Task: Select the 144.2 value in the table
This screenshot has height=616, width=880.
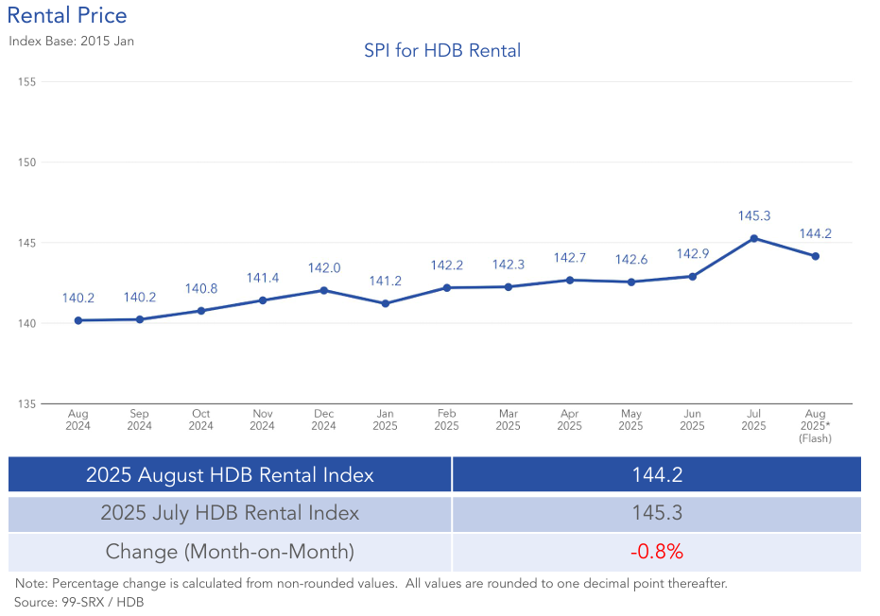Action: (657, 474)
